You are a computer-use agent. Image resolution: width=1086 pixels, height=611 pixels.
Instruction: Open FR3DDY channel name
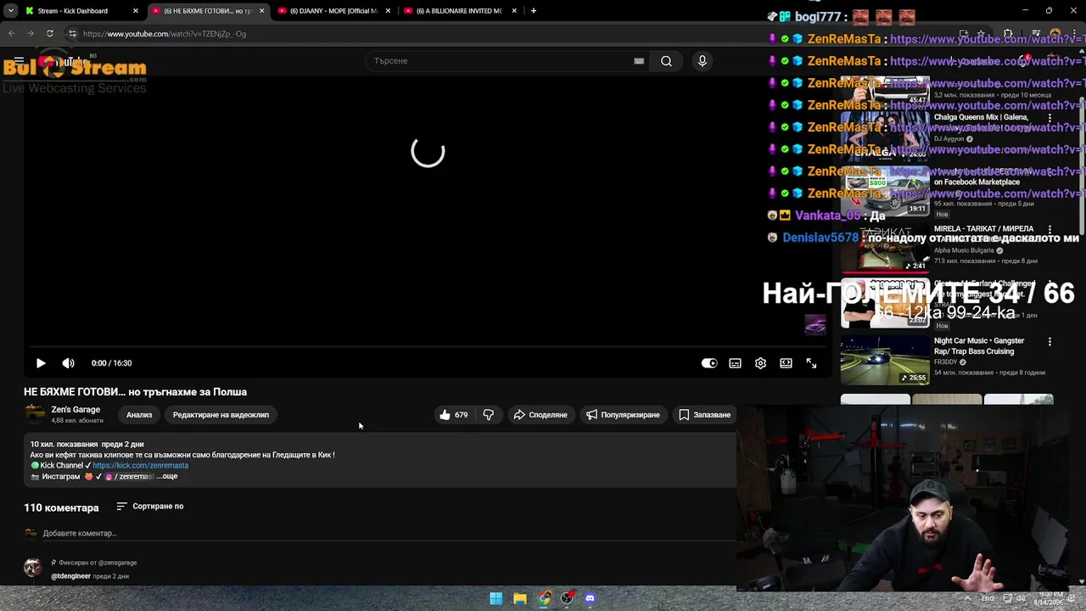[x=946, y=362]
